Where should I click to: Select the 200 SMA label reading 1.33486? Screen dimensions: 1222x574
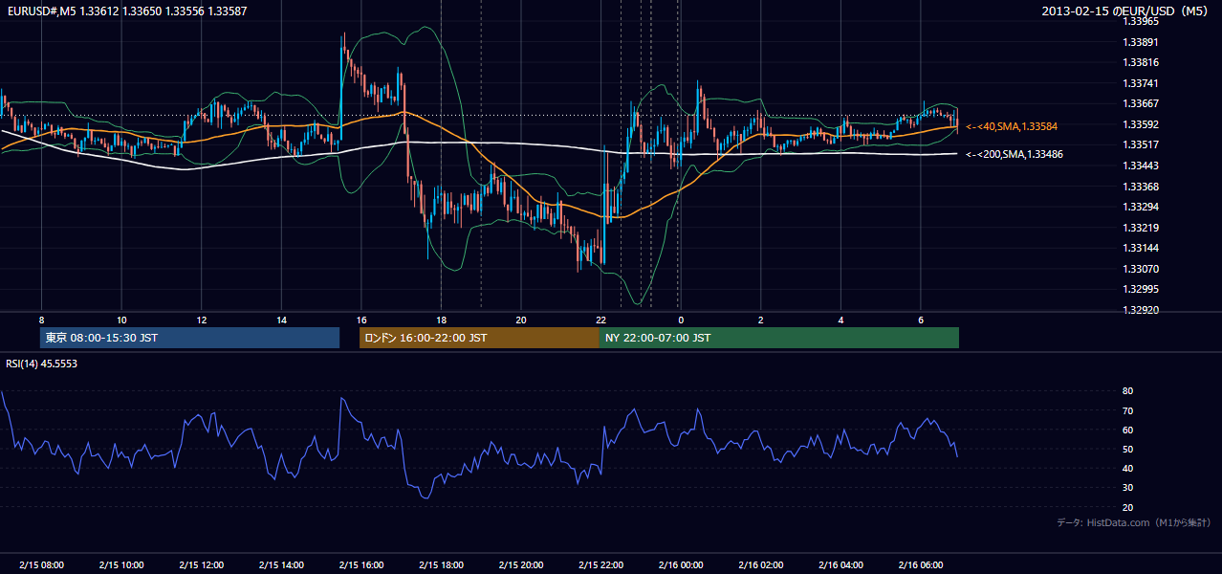point(1015,154)
